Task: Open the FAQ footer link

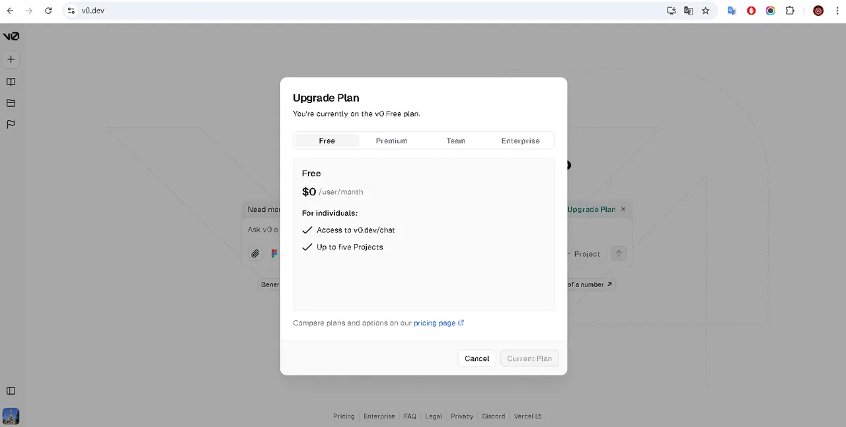Action: pyautogui.click(x=410, y=416)
